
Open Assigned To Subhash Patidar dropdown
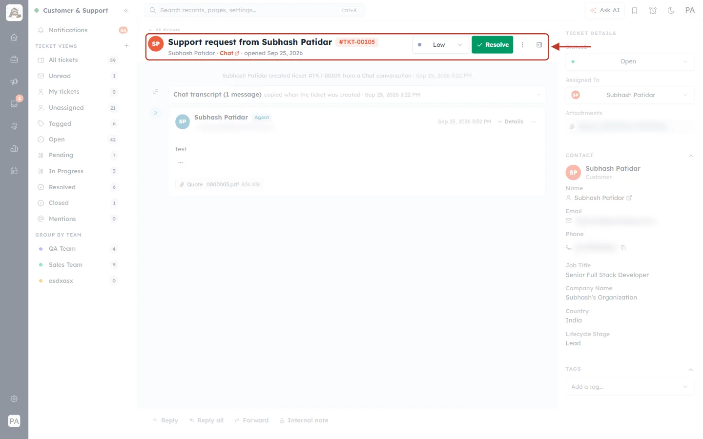pyautogui.click(x=630, y=95)
